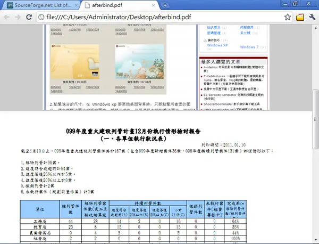Click the browser back arrow
The image size is (319, 244).
pos(7,17)
